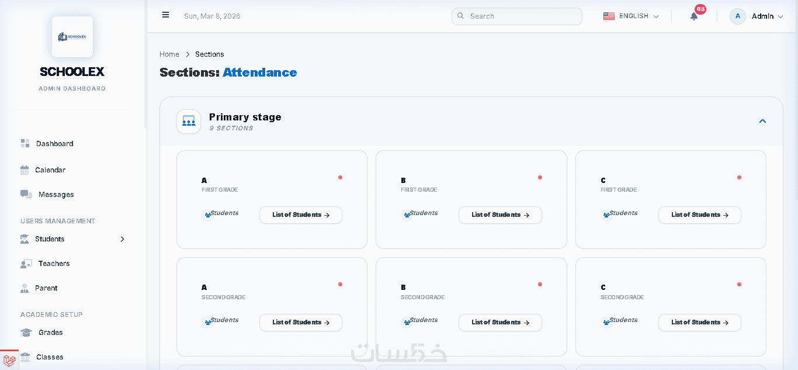Open List of Students for Second Grade C

coord(700,323)
